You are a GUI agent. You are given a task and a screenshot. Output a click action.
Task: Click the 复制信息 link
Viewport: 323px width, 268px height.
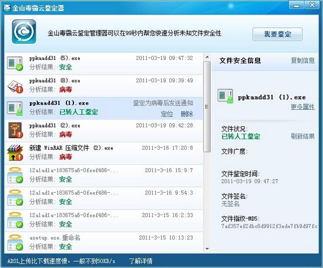[302, 61]
